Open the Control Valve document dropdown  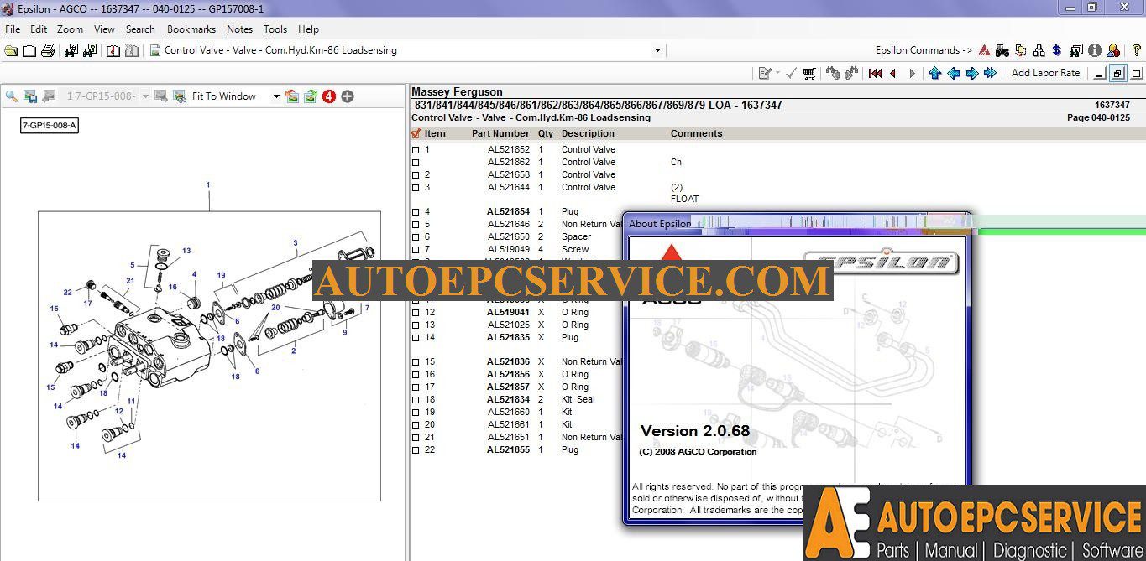(x=658, y=49)
